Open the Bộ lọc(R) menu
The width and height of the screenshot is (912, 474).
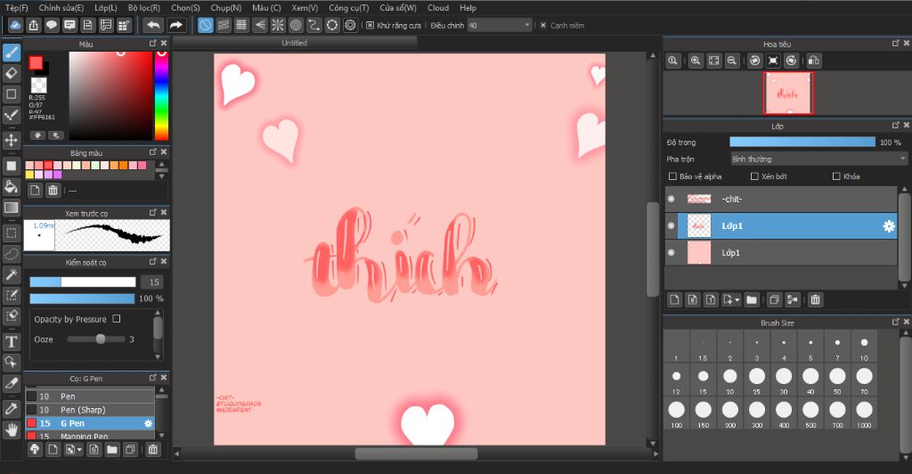pos(143,7)
